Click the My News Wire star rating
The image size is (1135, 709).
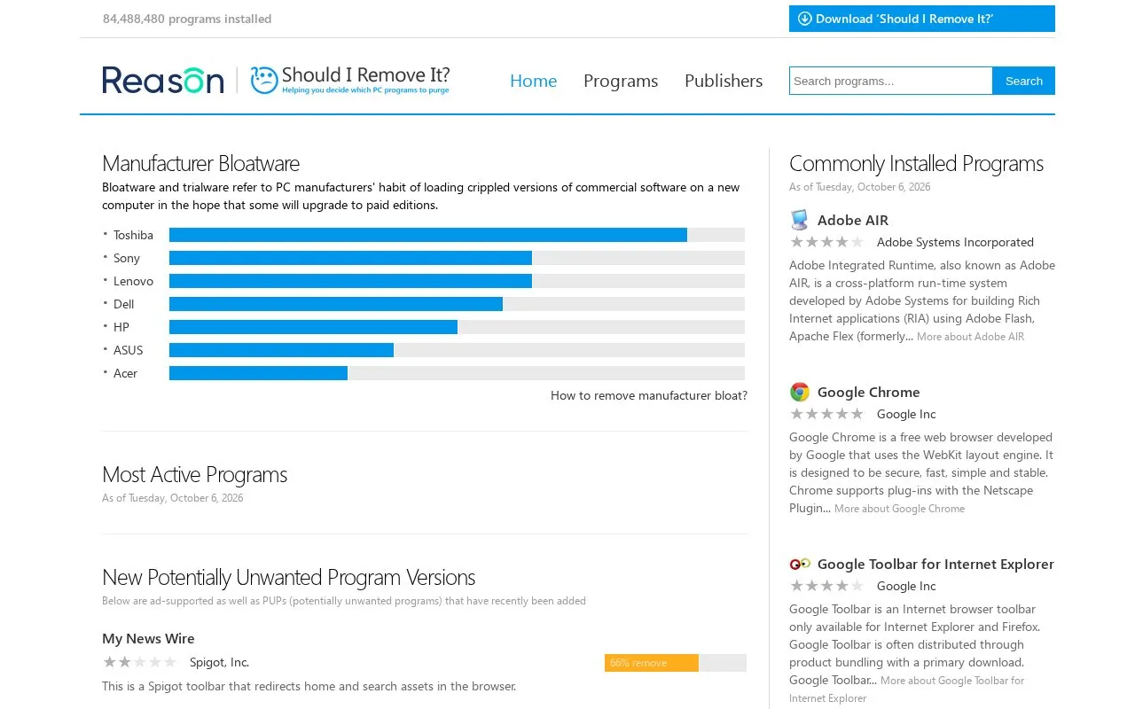pyautogui.click(x=139, y=662)
